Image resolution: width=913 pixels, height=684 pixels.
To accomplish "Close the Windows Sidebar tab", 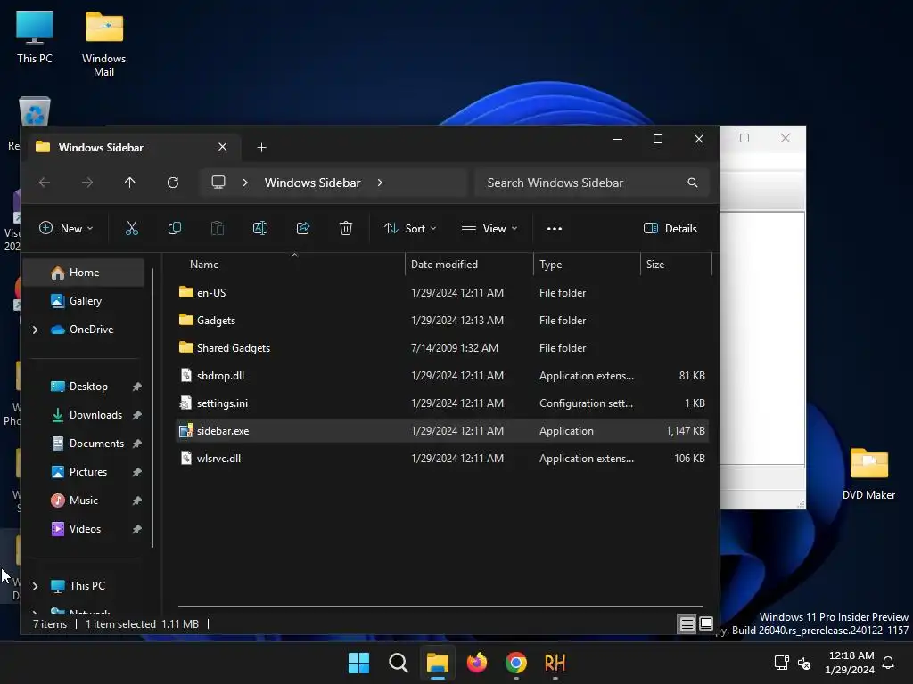I will click(222, 147).
